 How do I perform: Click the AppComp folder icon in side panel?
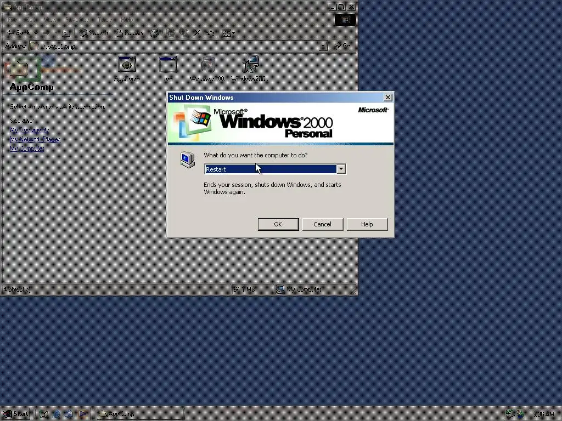19,68
